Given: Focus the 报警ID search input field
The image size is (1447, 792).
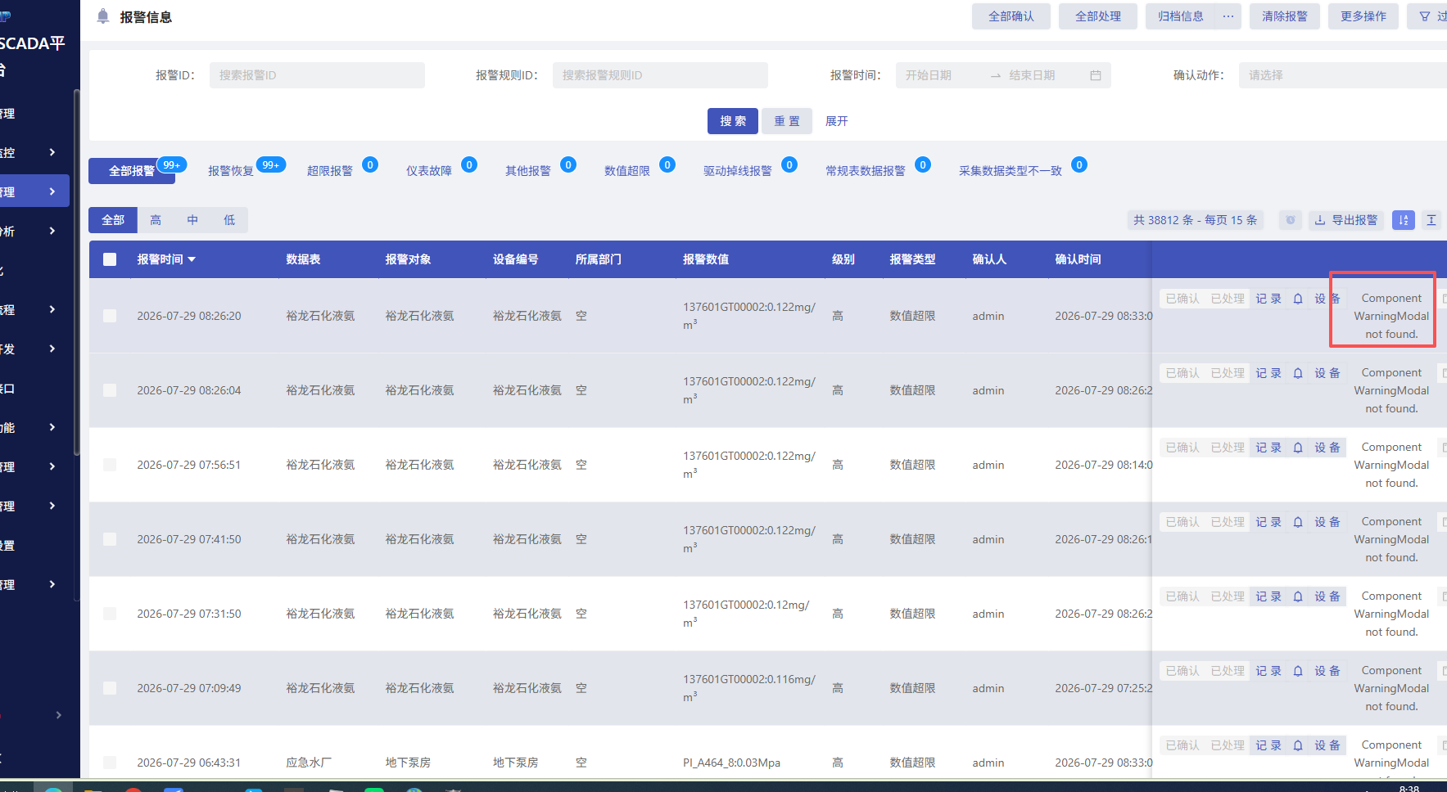Looking at the screenshot, I should (x=317, y=75).
